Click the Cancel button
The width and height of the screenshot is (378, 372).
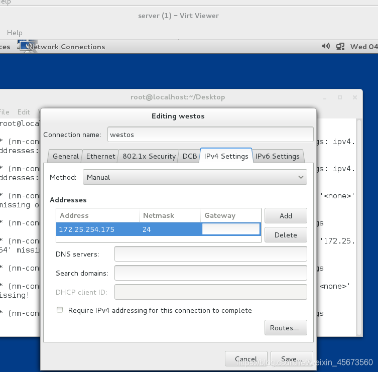coord(246,359)
